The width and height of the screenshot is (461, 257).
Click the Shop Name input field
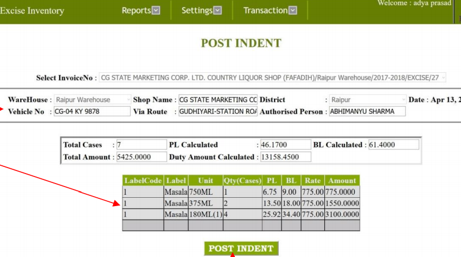[x=218, y=99]
